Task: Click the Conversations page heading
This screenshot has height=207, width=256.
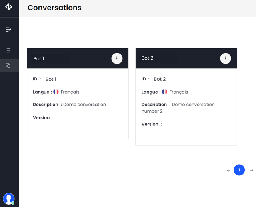Action: (x=54, y=8)
